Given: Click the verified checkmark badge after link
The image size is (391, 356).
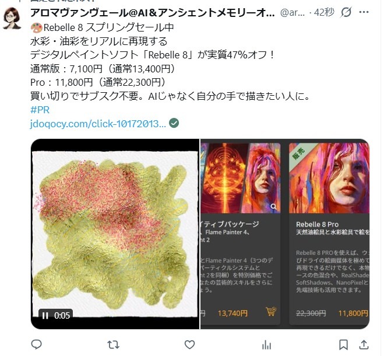Looking at the screenshot, I should pos(174,123).
